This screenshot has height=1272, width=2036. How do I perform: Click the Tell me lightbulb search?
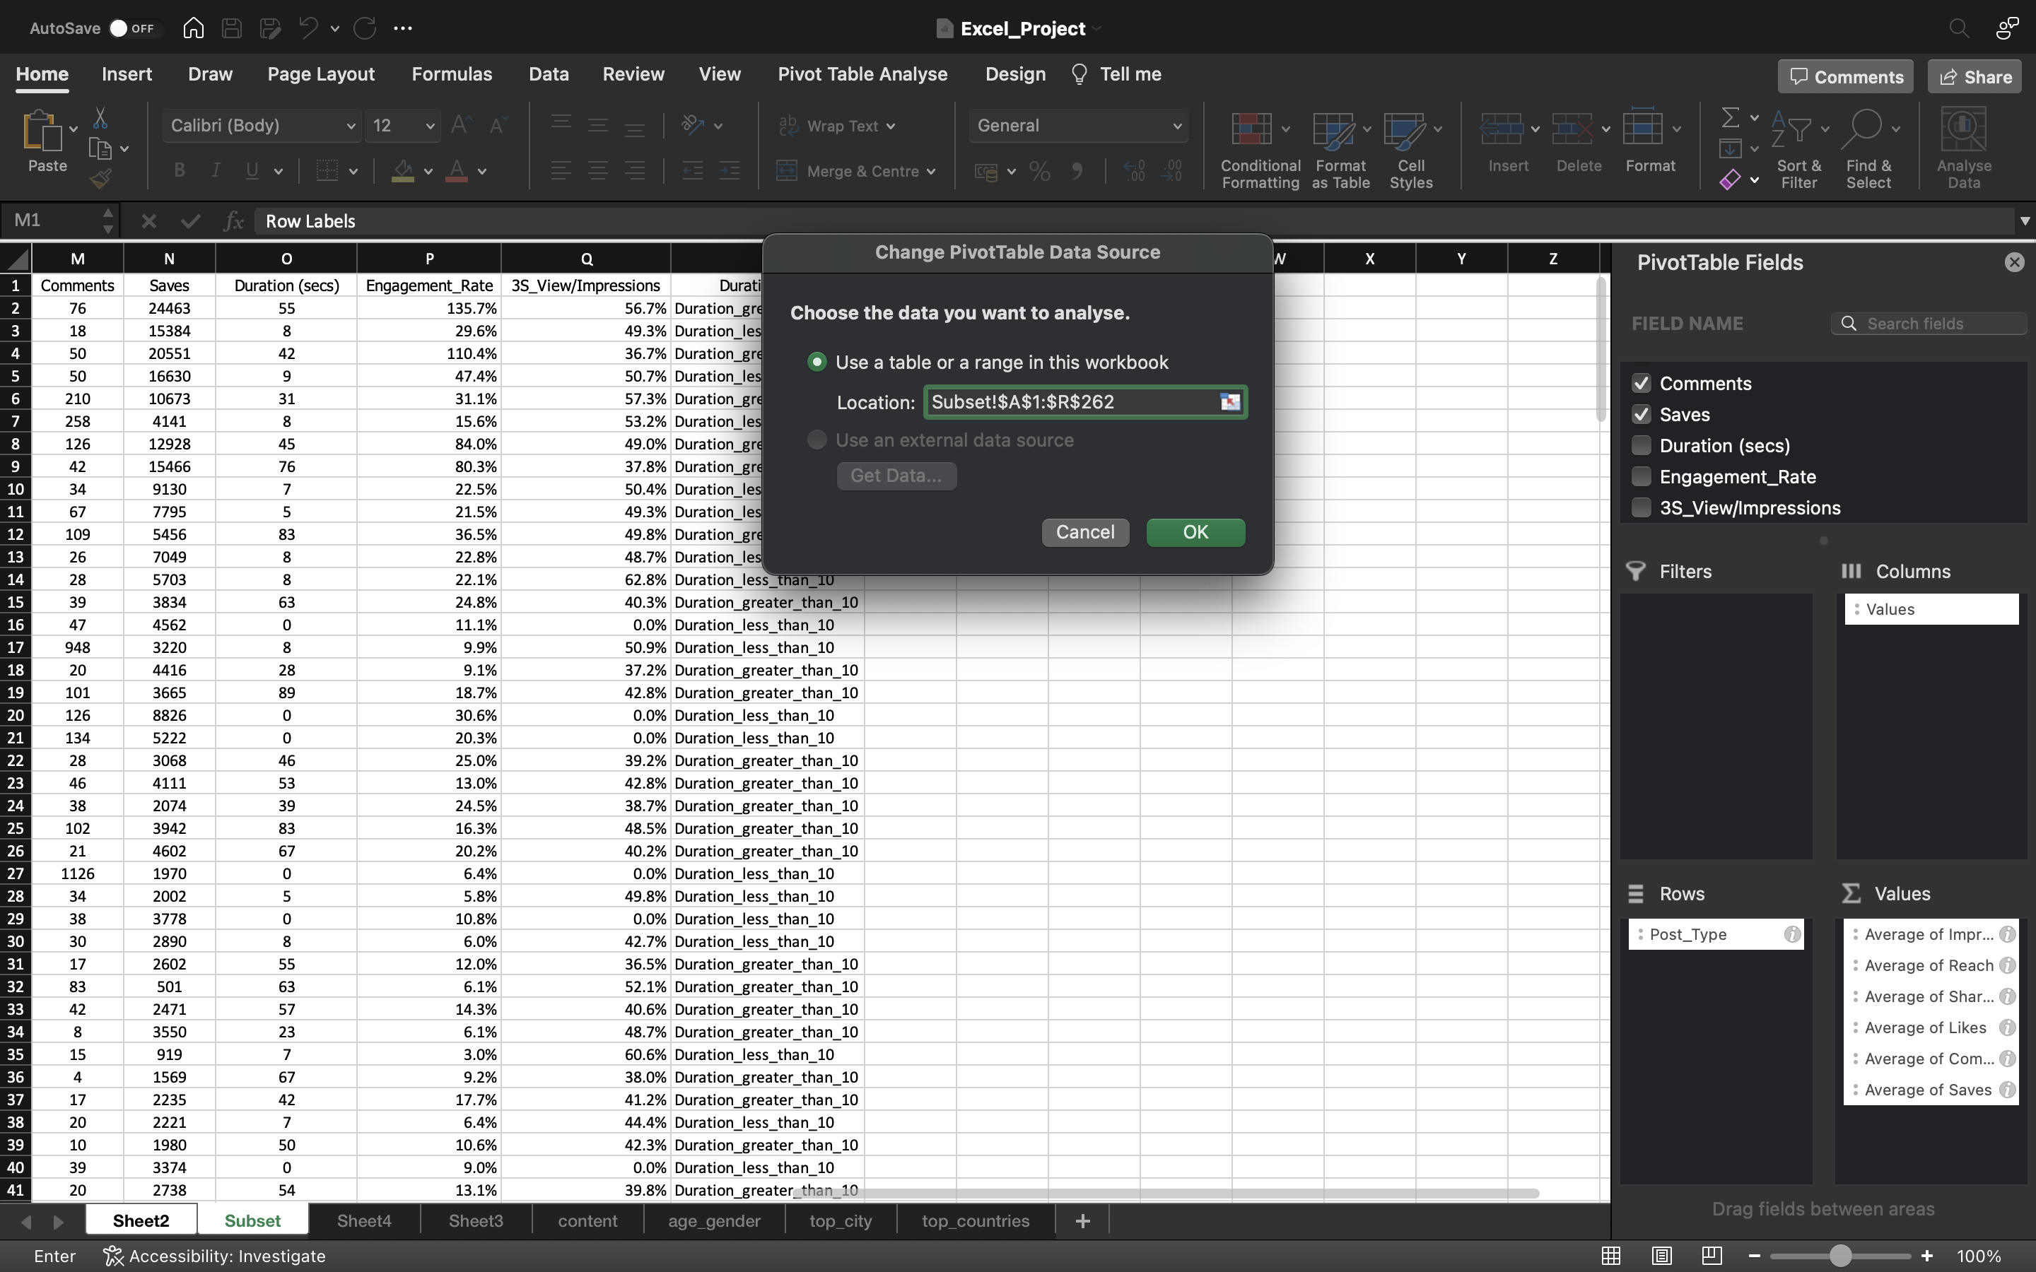pyautogui.click(x=1116, y=74)
